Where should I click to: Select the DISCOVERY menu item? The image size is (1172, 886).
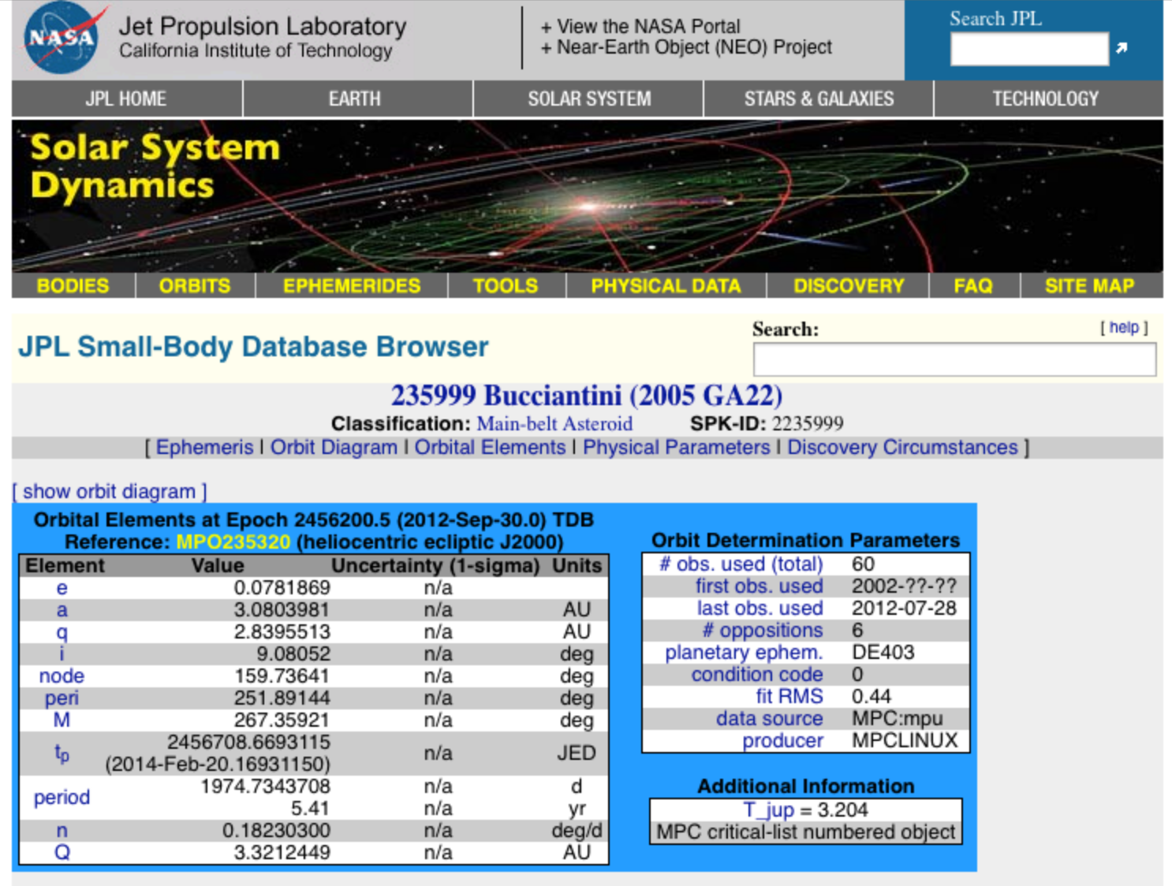pyautogui.click(x=849, y=285)
